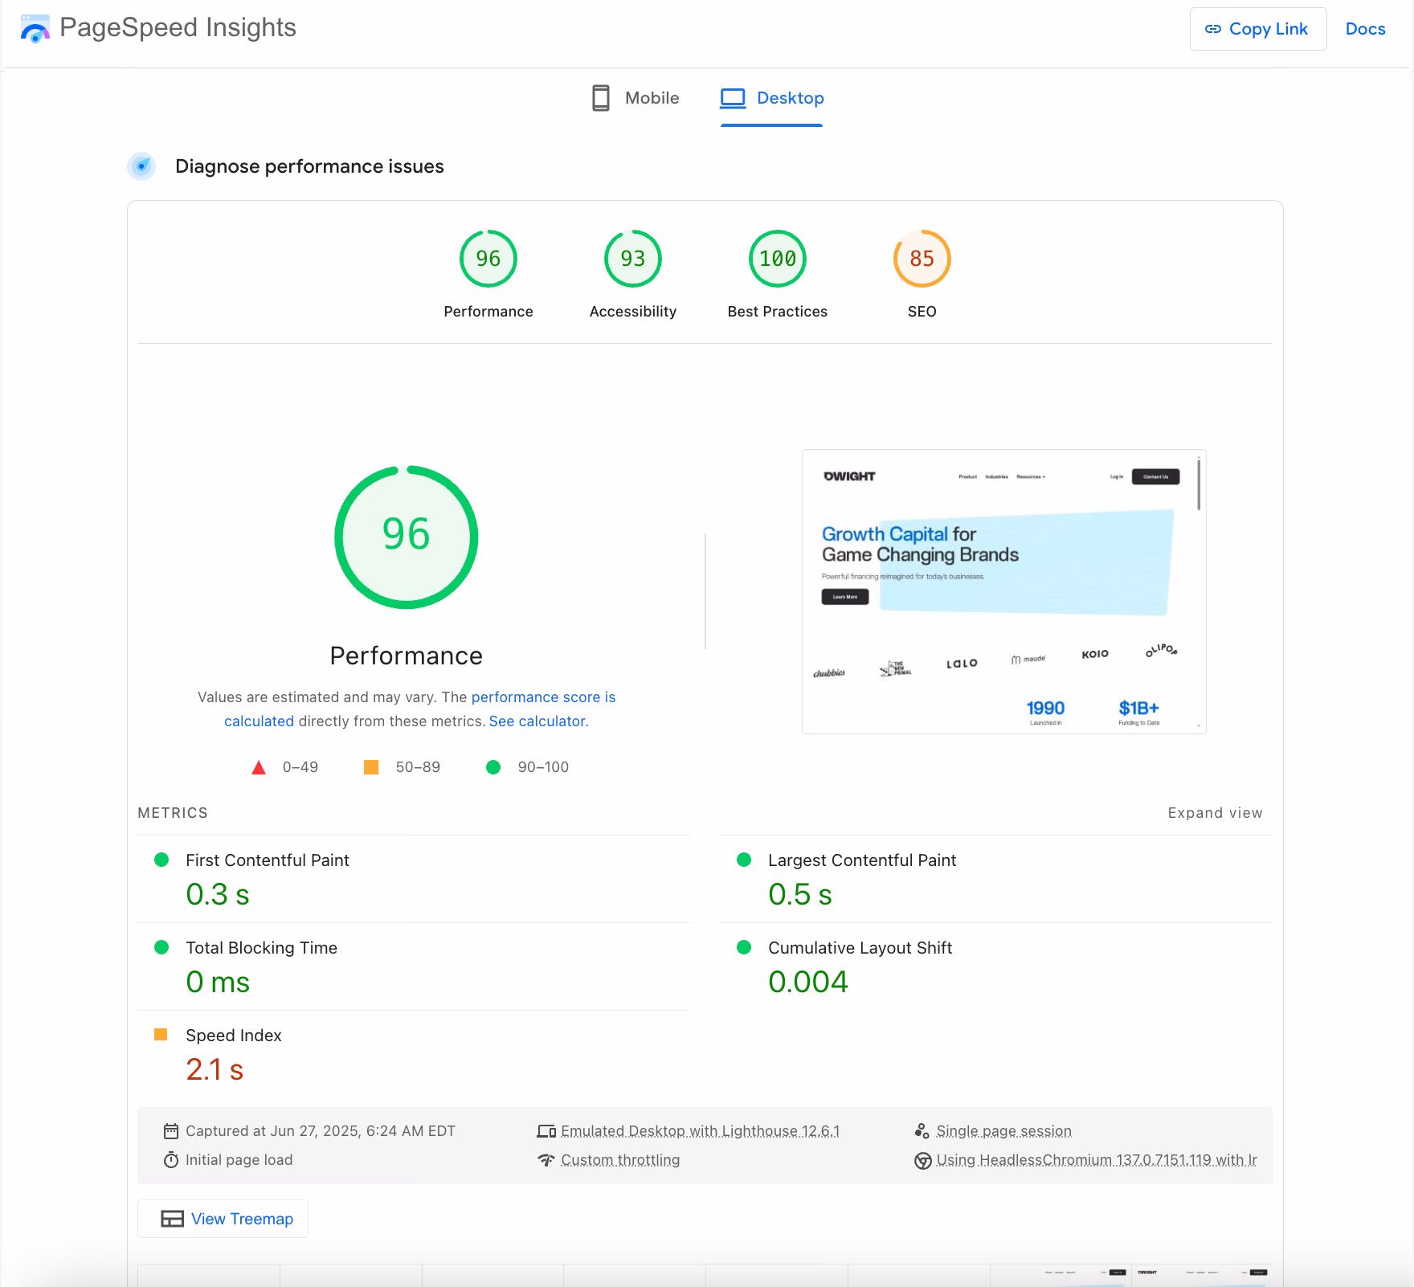Click the treemap grid icon
Screen dimensions: 1414x1287
coord(172,1219)
